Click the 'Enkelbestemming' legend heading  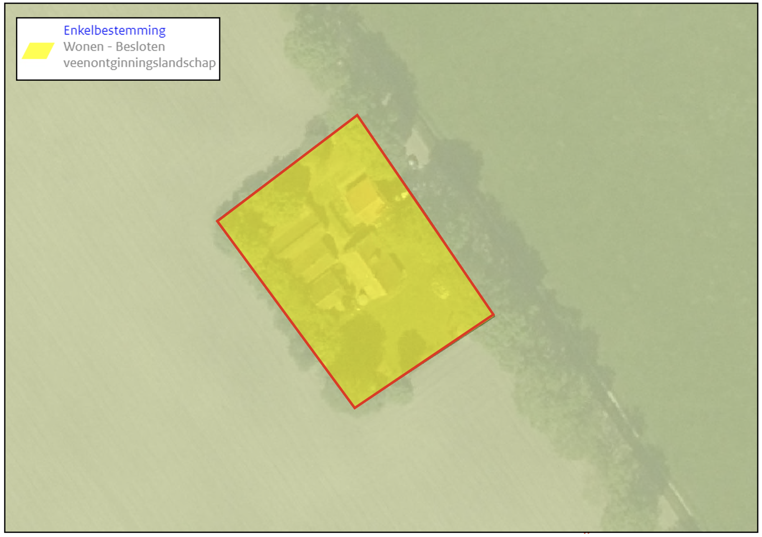[114, 31]
